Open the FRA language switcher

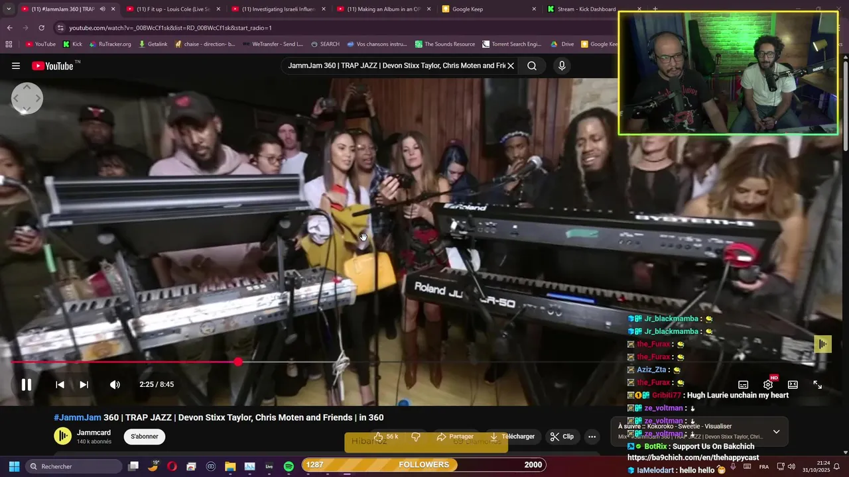click(764, 466)
